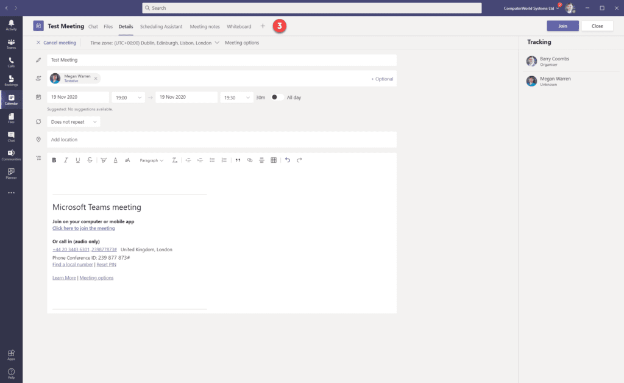Open Meeting options in the top bar
This screenshot has width=624, height=383.
click(242, 43)
